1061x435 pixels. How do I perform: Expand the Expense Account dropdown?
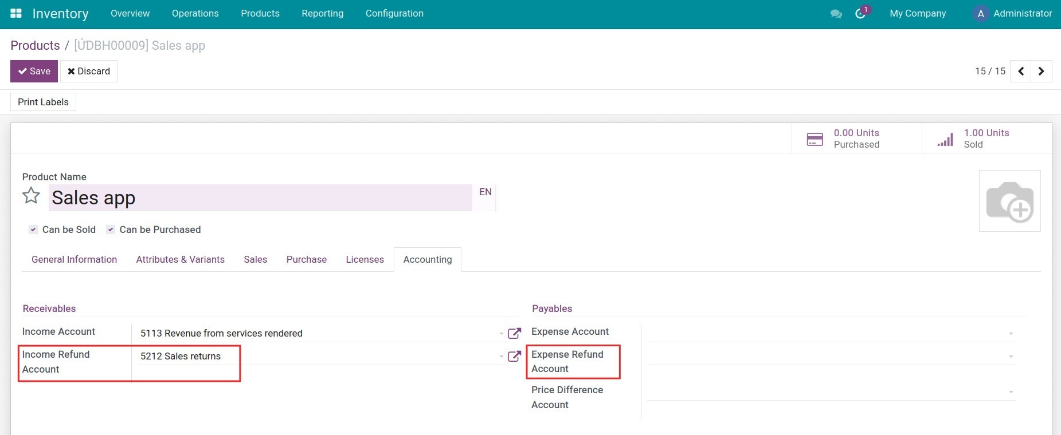(x=1011, y=334)
